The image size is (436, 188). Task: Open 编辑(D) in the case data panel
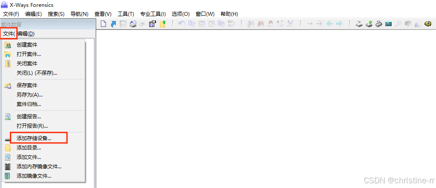tap(26, 34)
